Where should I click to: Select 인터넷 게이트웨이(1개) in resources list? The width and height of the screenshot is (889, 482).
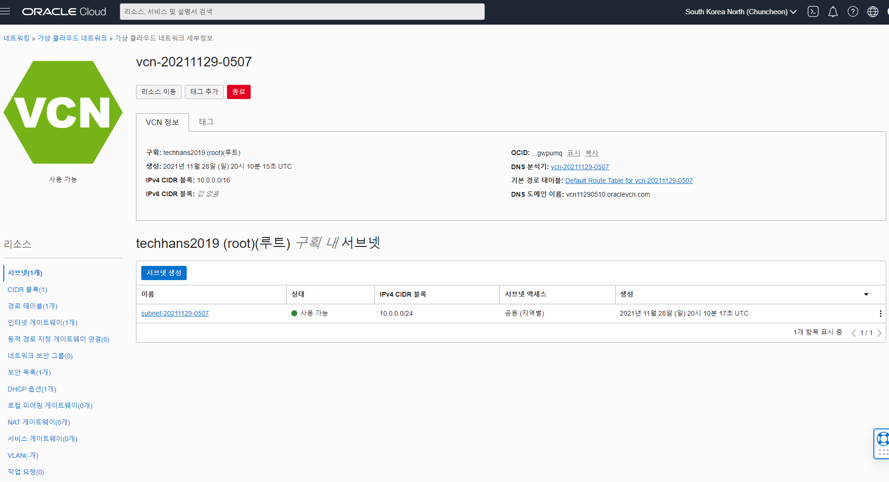pyautogui.click(x=43, y=323)
